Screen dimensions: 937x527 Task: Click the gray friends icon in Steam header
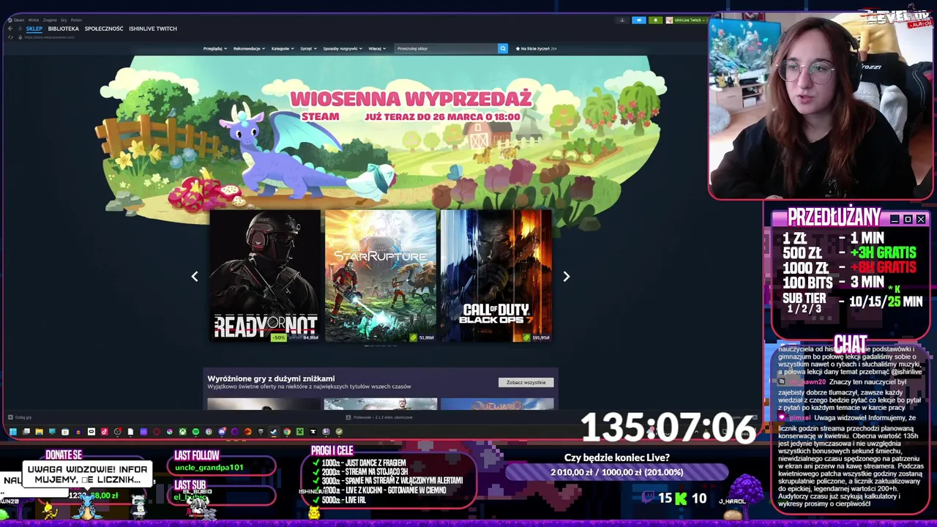click(622, 20)
